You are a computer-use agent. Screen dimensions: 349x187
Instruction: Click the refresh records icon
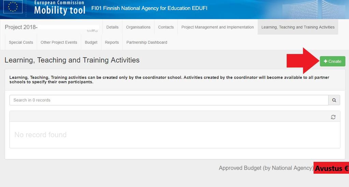click(333, 117)
